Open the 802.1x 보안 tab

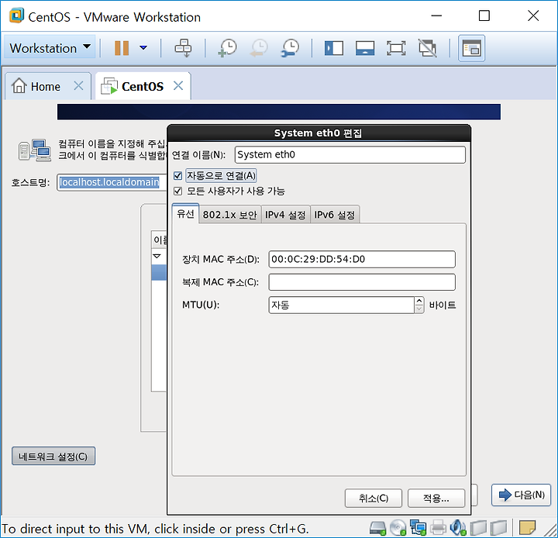coord(230,215)
